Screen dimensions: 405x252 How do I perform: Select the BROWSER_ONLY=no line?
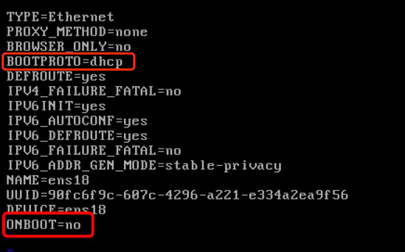[x=69, y=47]
